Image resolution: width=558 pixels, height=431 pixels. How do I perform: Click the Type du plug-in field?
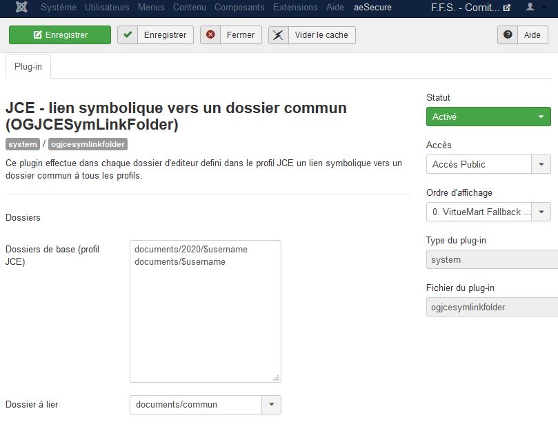click(492, 259)
